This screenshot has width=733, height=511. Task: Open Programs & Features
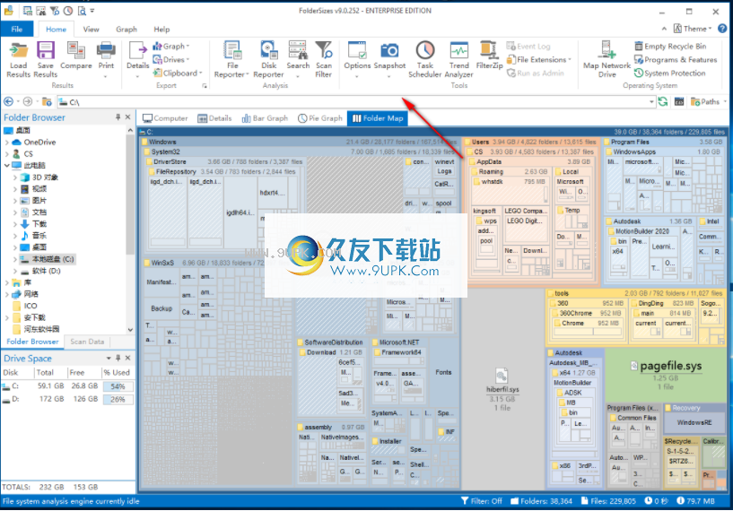pyautogui.click(x=675, y=60)
